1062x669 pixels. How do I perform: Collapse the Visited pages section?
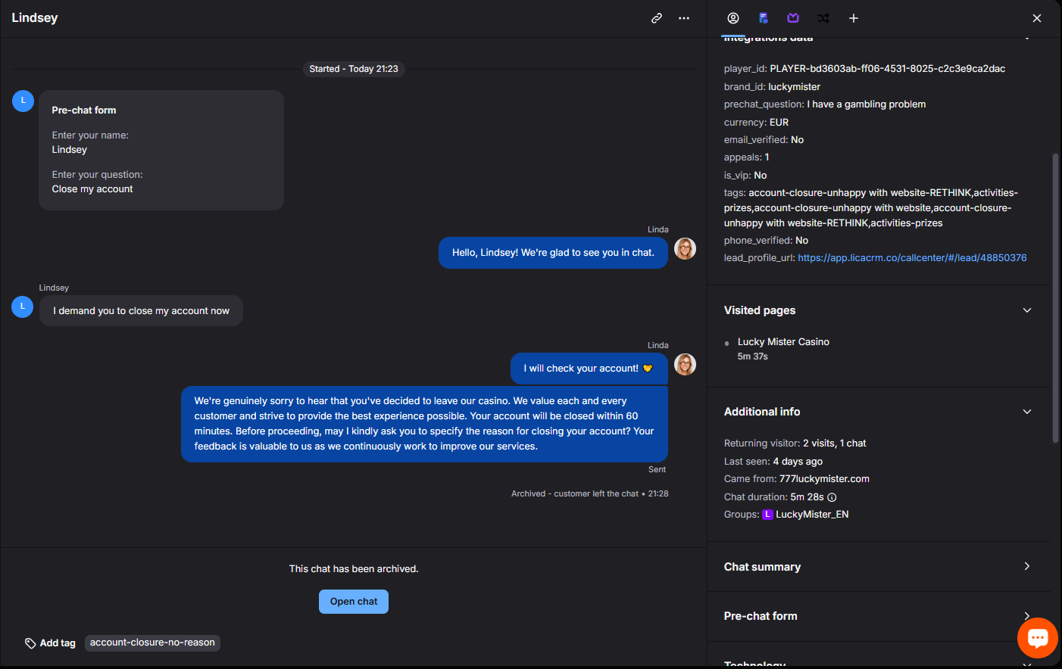point(1027,310)
